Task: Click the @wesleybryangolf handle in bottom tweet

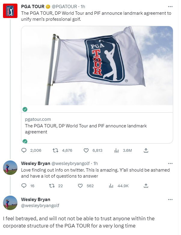Action: click(40, 206)
